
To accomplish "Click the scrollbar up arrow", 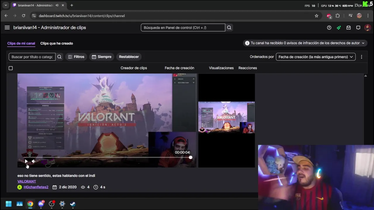I will point(365,76).
